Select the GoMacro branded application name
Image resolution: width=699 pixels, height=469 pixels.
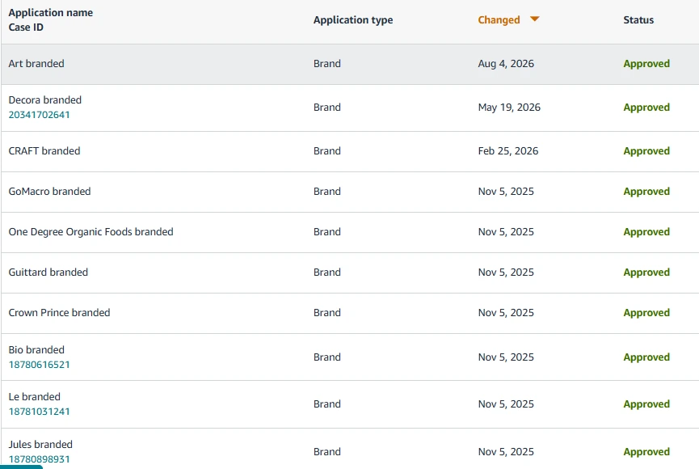(x=49, y=192)
